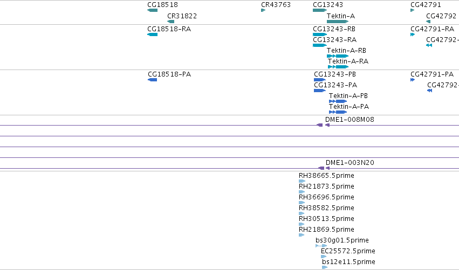Click the RH38665.5prime EST glyph
The height and width of the screenshot is (270, 459).
pos(302,182)
